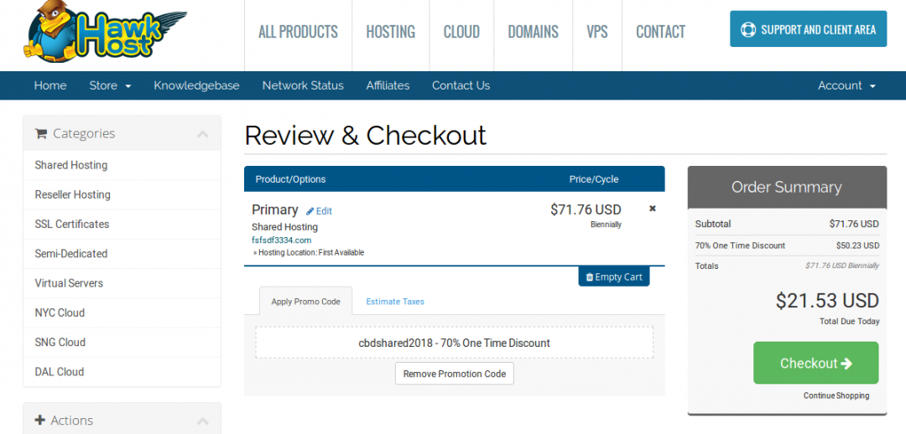Click Continue Shopping link
The height and width of the screenshot is (434, 906).
(836, 396)
